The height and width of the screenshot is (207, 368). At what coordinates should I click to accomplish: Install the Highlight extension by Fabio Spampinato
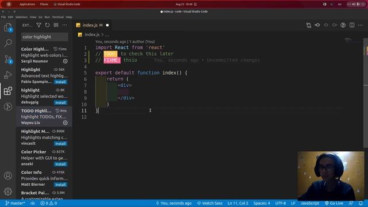coord(60,82)
